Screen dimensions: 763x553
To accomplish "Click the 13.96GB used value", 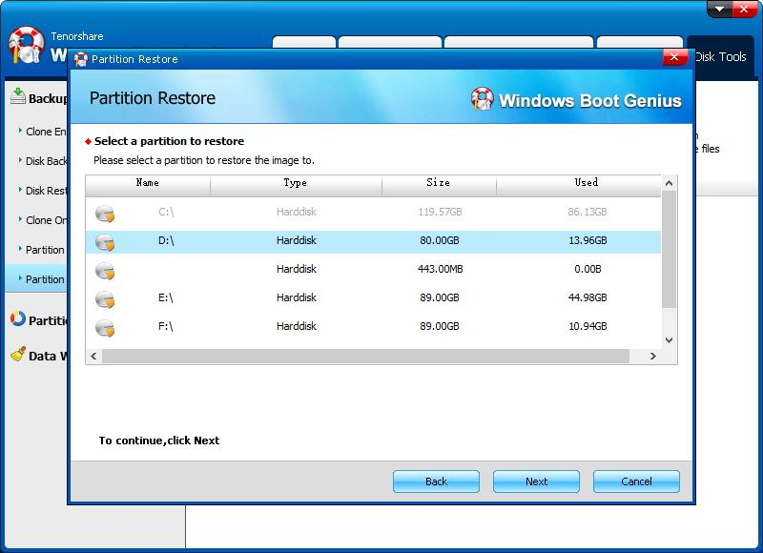I will click(588, 241).
